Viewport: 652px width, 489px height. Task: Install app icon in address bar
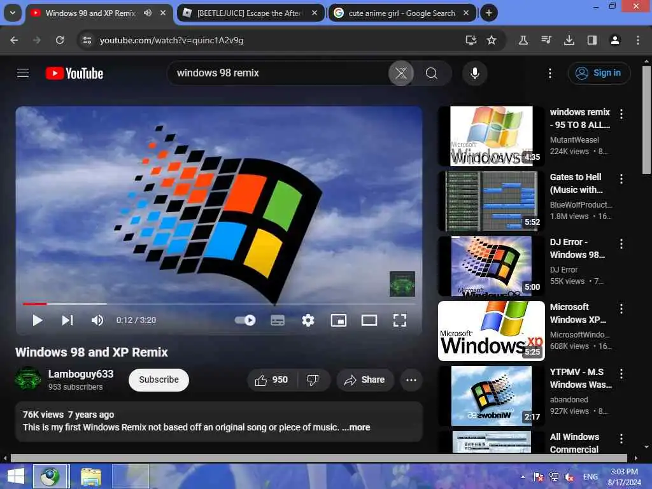pyautogui.click(x=471, y=40)
